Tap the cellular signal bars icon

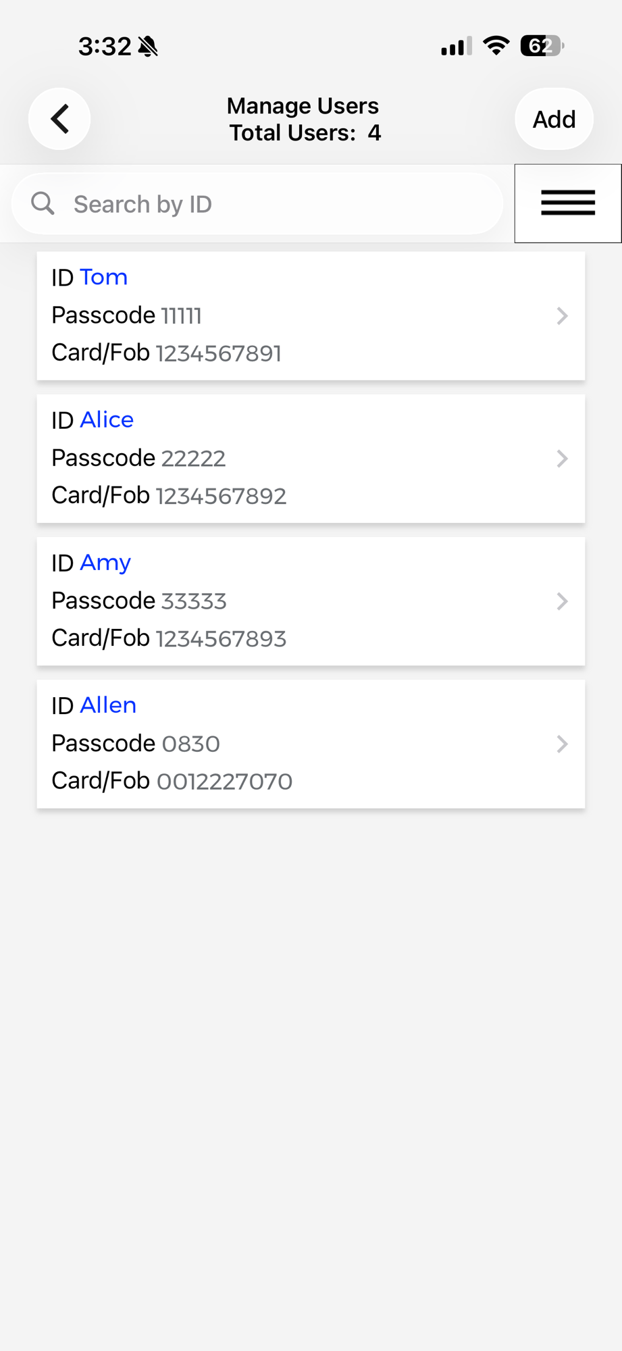point(457,47)
